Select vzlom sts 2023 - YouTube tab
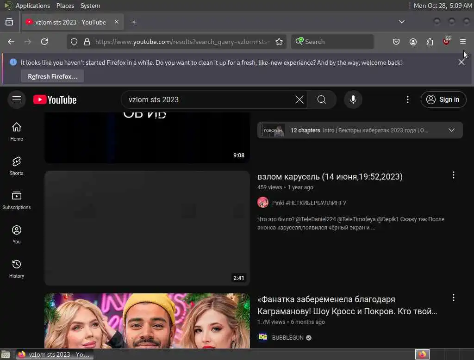474x360 pixels. (x=73, y=22)
